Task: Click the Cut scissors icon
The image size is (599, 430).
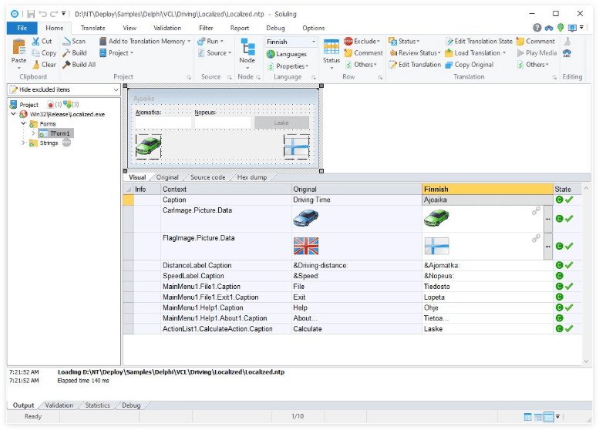Action: pyautogui.click(x=36, y=42)
